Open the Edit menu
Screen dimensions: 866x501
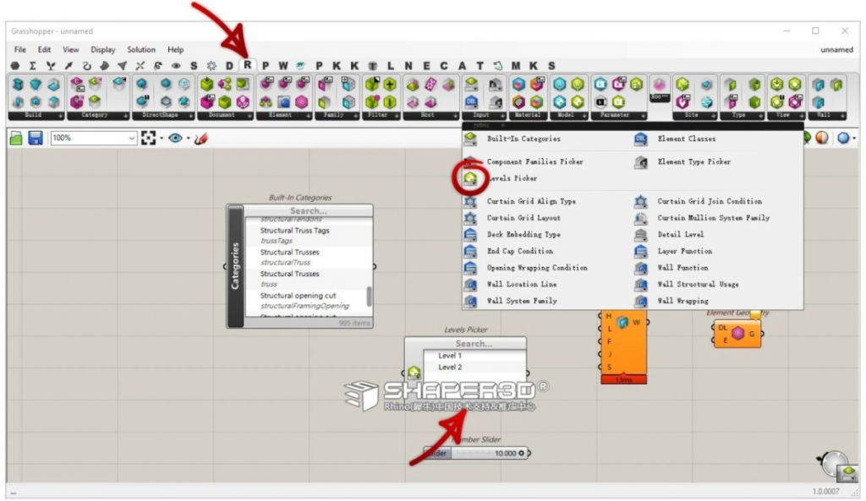tap(44, 50)
